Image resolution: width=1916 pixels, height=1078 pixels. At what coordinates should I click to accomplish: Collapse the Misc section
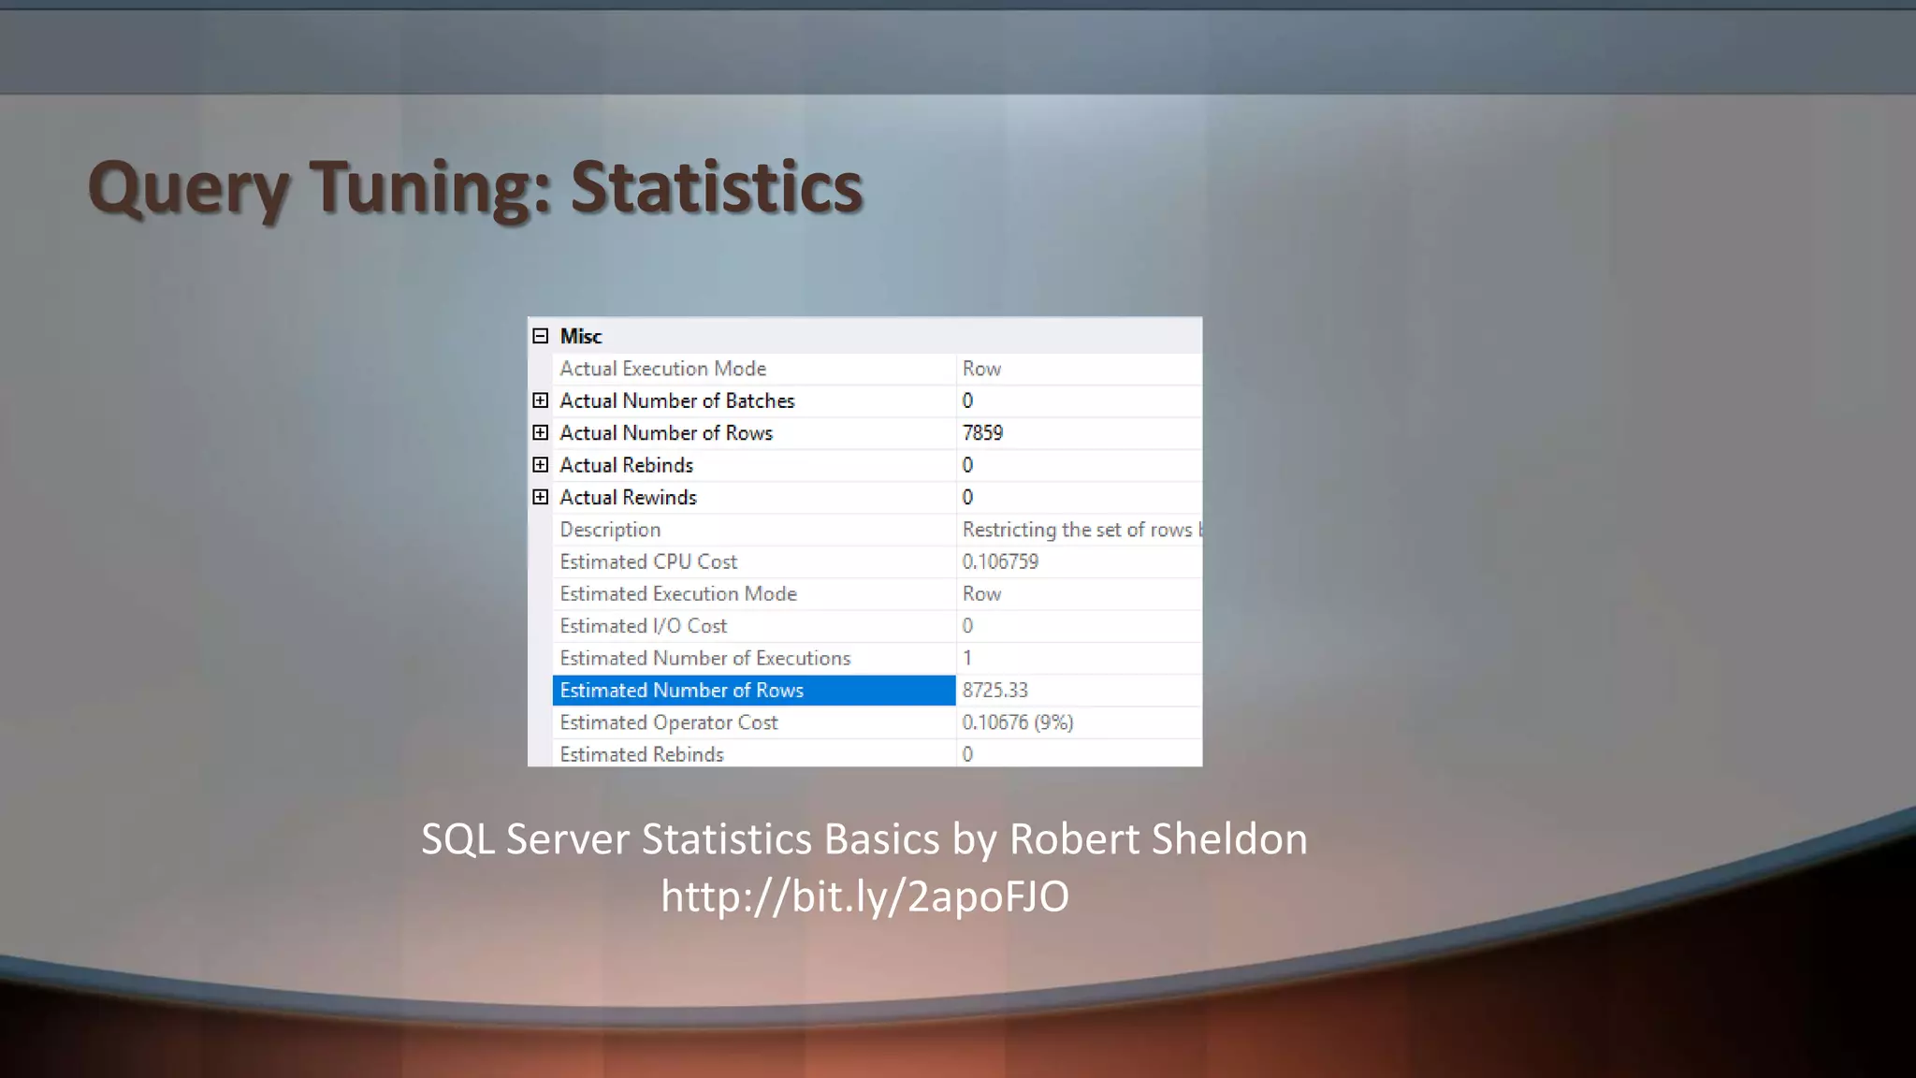click(540, 336)
